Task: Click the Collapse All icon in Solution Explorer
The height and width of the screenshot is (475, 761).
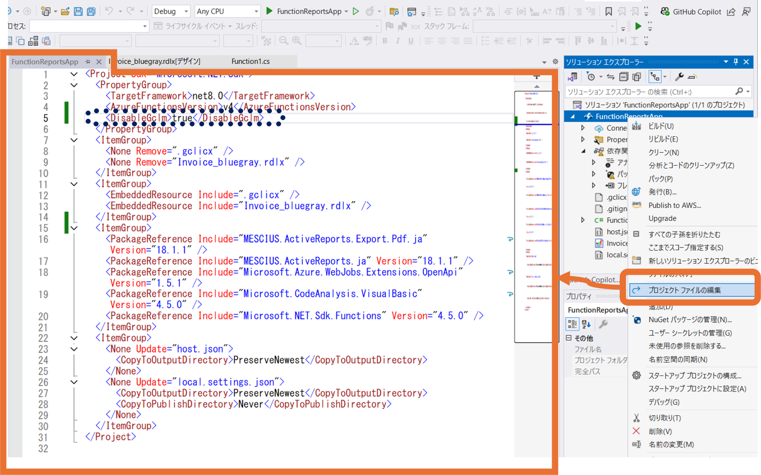Action: (x=623, y=76)
